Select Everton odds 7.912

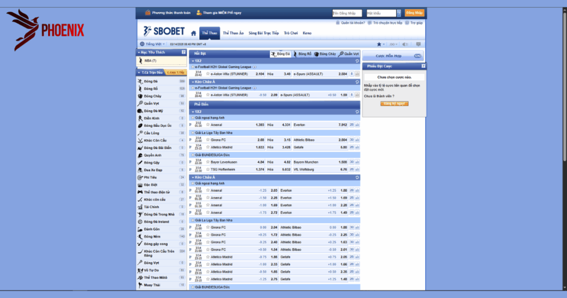click(x=342, y=125)
